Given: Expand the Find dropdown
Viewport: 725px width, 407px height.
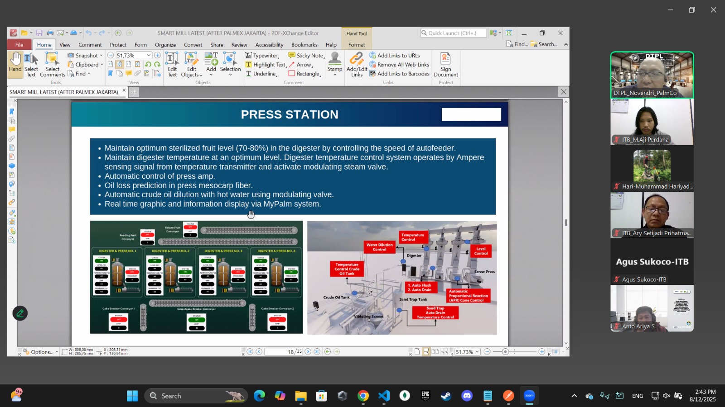Looking at the screenshot, I should pyautogui.click(x=89, y=74).
